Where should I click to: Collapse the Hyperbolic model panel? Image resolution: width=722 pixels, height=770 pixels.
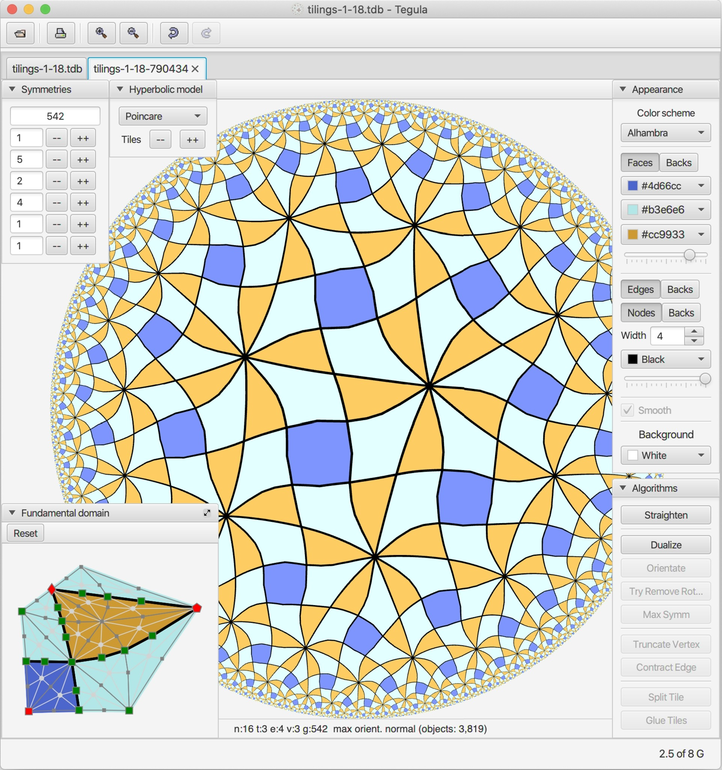[x=121, y=89]
